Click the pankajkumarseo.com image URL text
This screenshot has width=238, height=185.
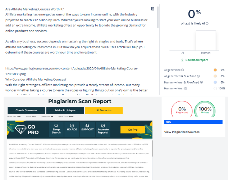pyautogui.click(x=72, y=71)
